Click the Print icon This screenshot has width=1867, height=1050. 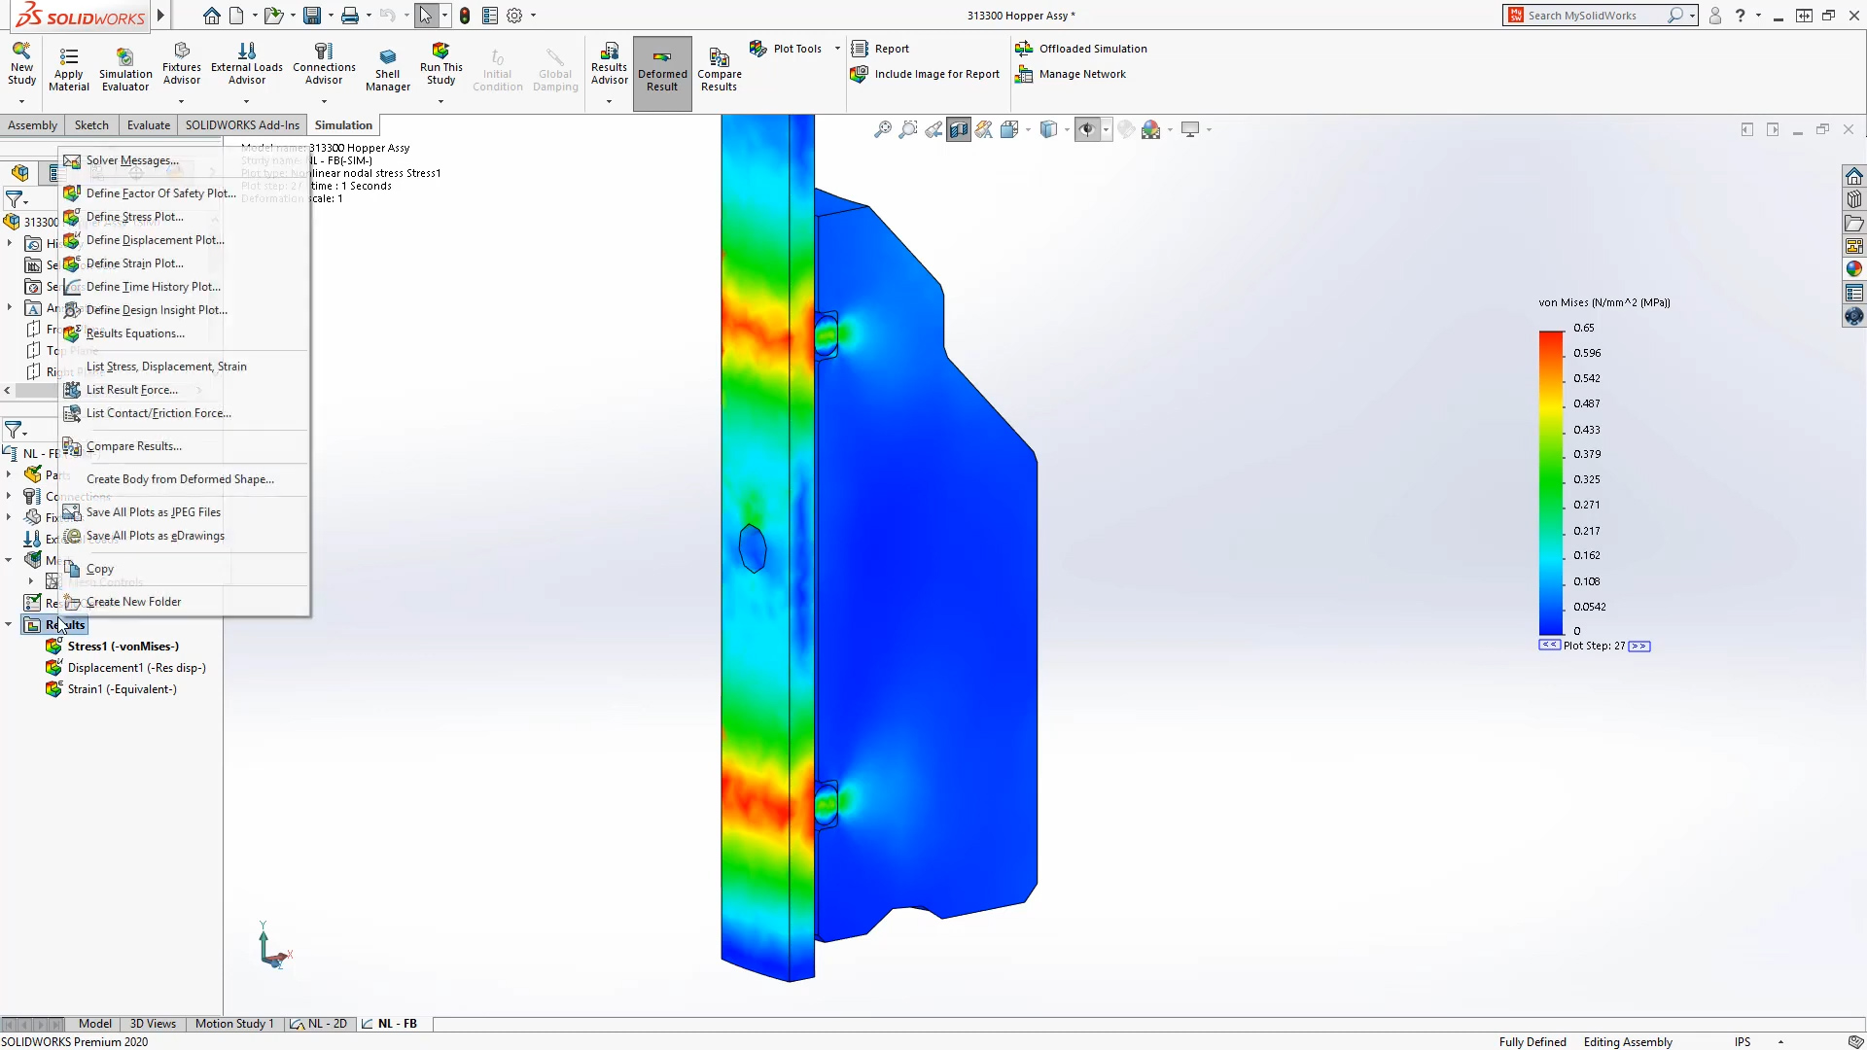tap(350, 16)
